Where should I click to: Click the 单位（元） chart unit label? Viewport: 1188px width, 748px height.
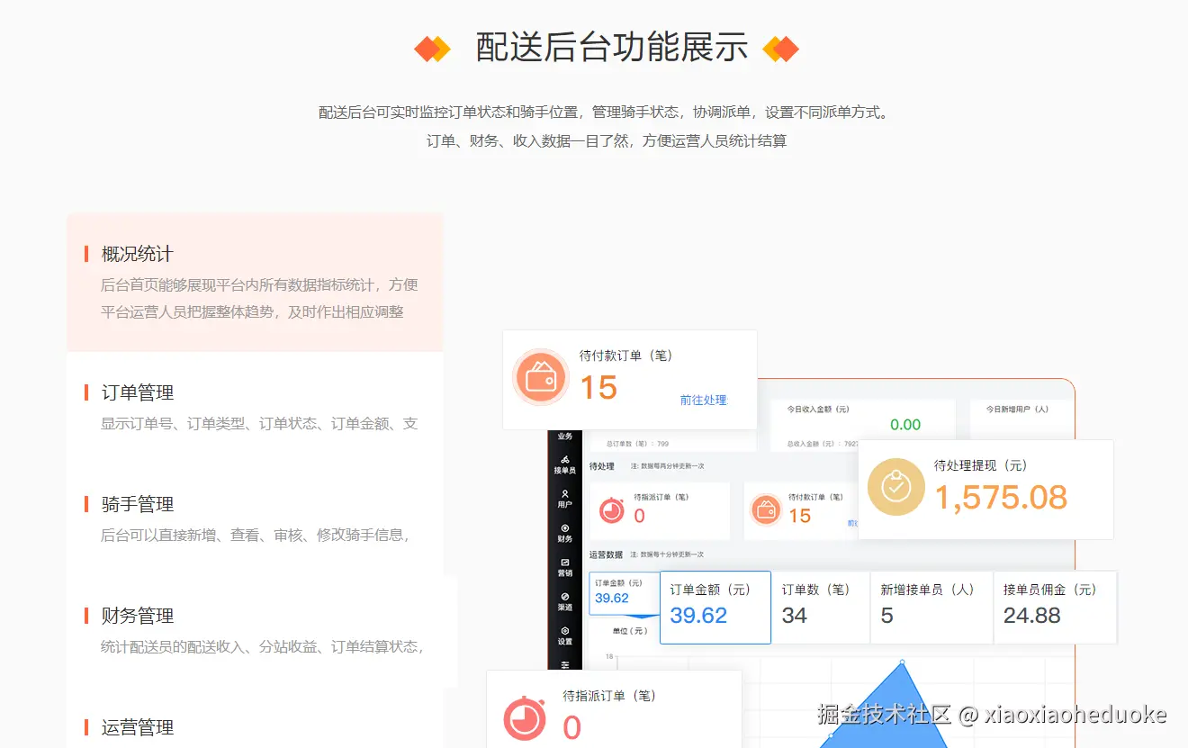pyautogui.click(x=629, y=631)
